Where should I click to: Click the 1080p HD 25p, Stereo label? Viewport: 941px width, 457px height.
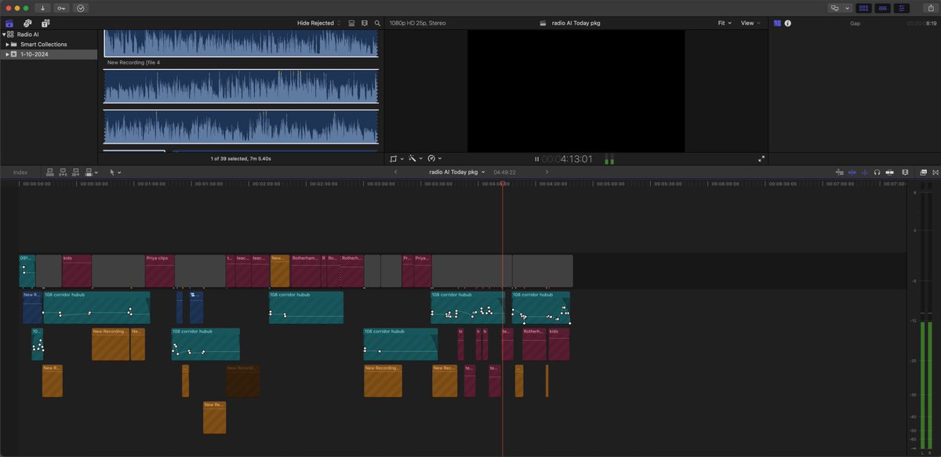pos(417,24)
